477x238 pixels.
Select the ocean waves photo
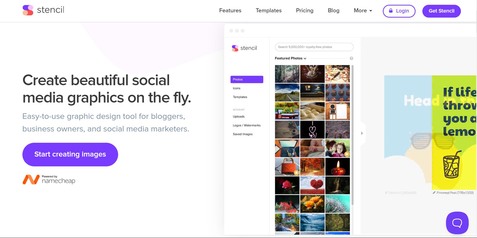click(312, 223)
